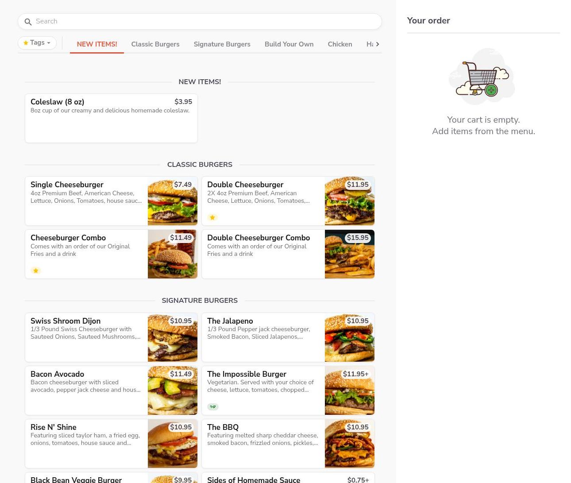Select the Double Cheeseburger title
The image size is (571, 483).
click(x=245, y=185)
